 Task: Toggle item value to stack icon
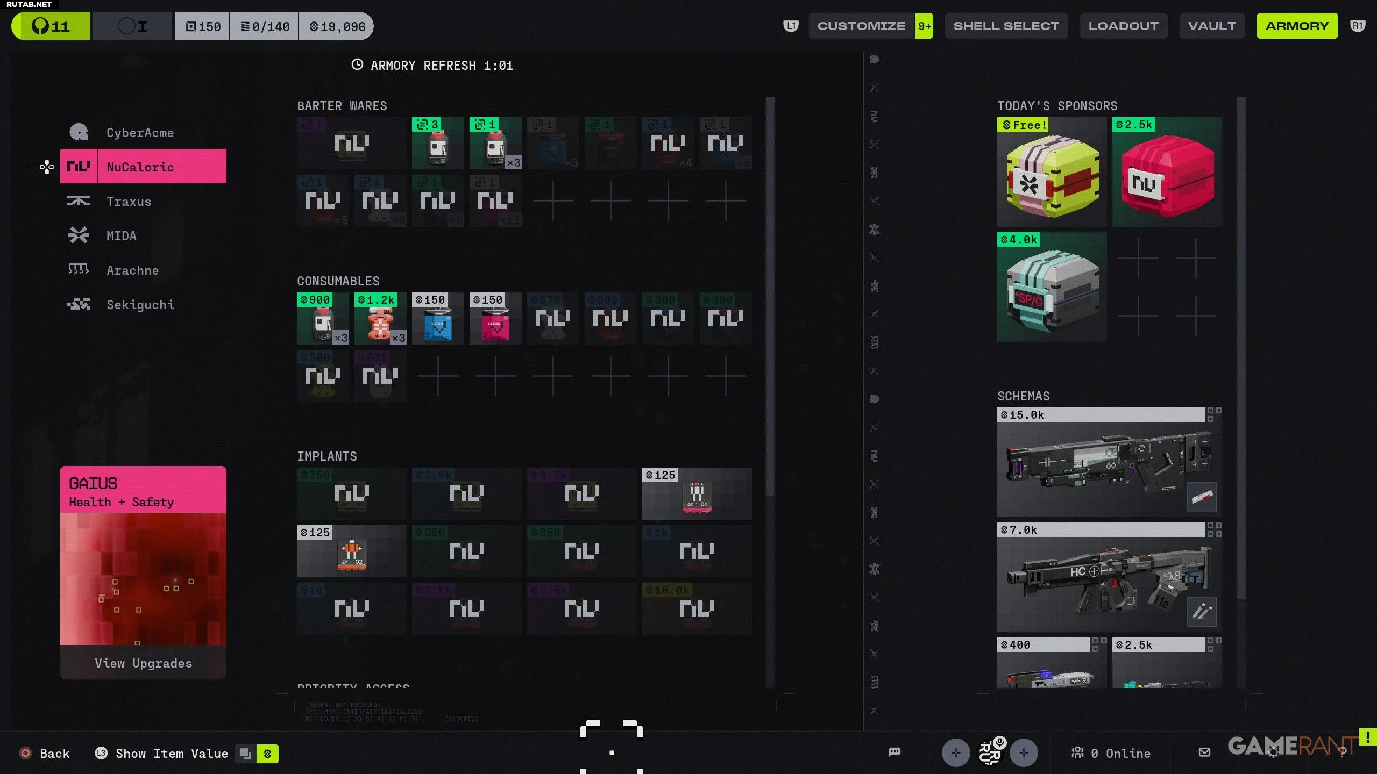245,754
